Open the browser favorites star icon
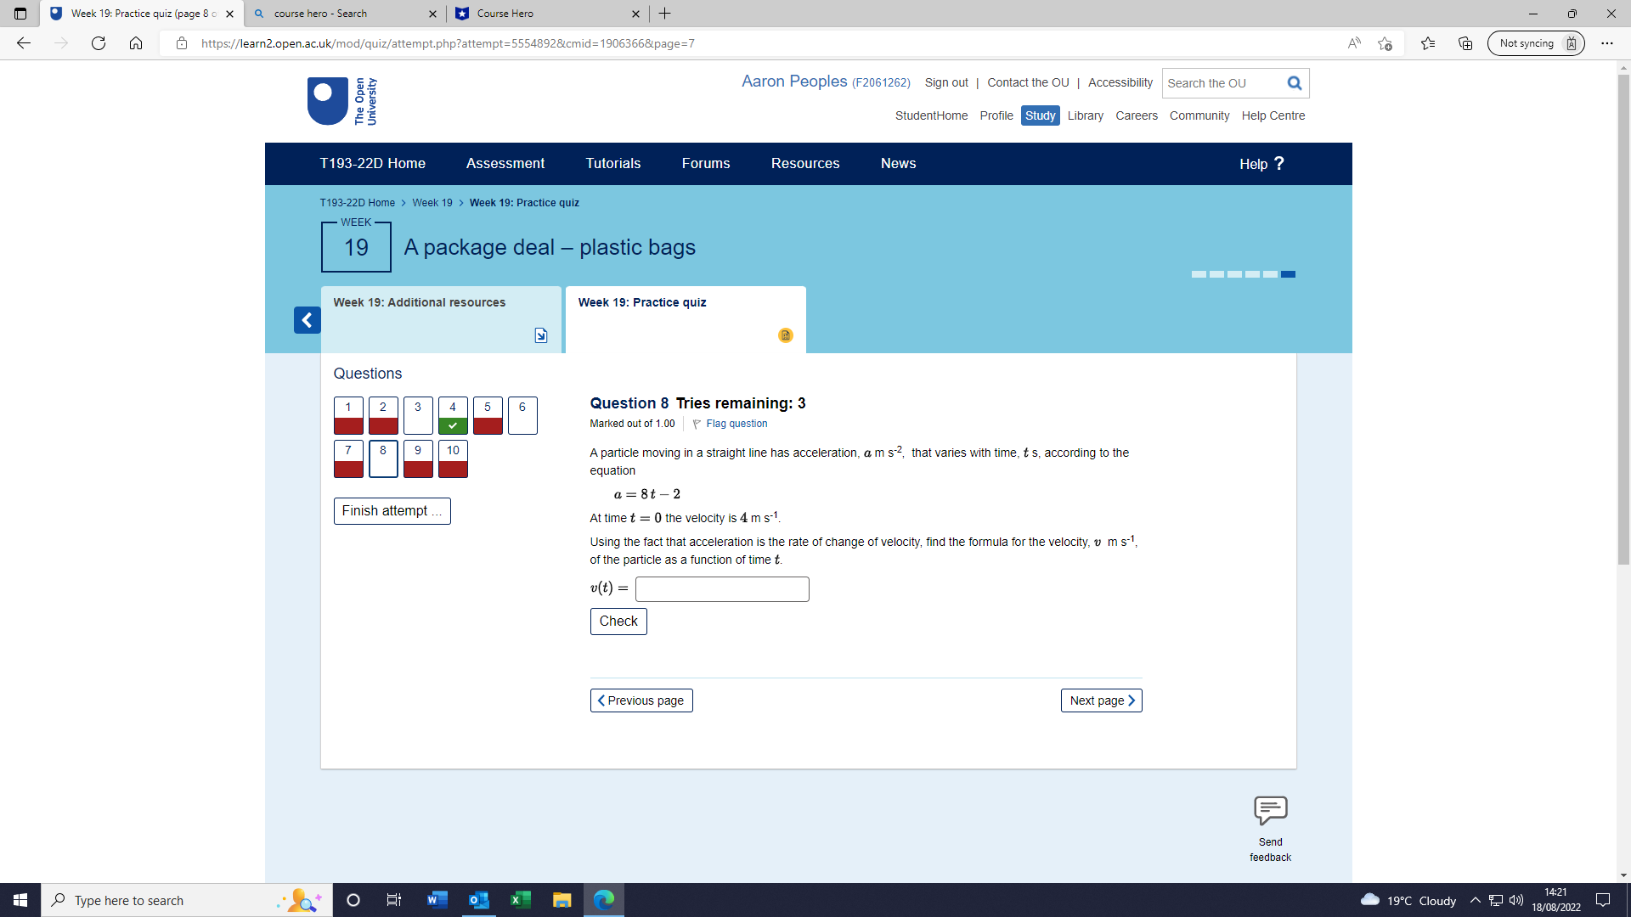1631x917 pixels. click(x=1427, y=43)
